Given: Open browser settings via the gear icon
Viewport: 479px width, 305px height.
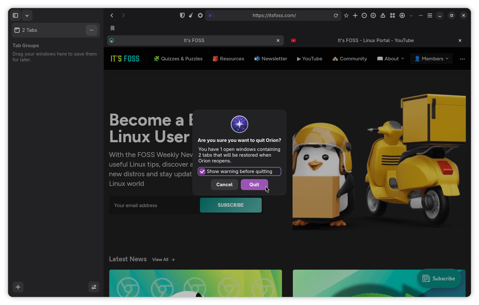Looking at the screenshot, I should [200, 15].
